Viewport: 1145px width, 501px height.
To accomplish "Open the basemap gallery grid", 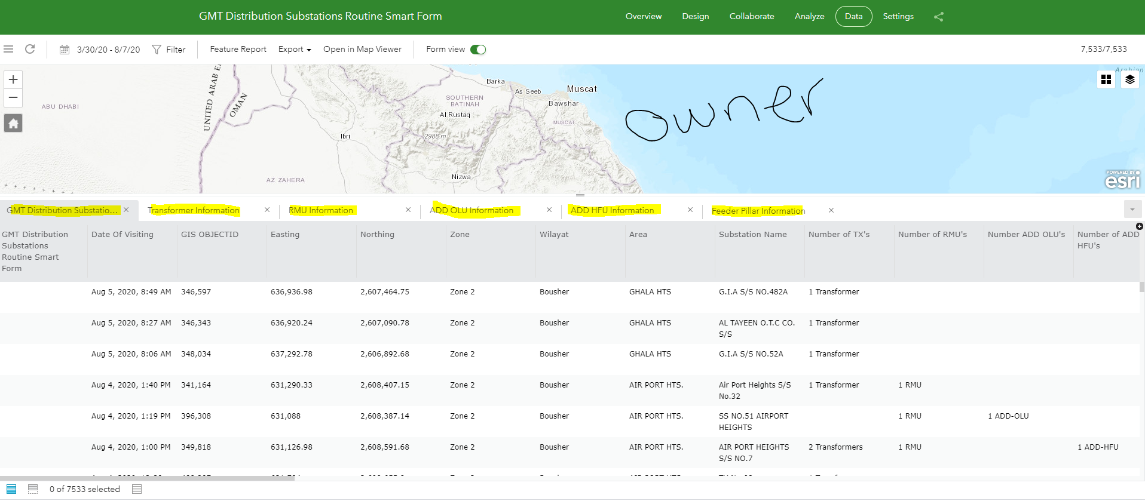I will coord(1106,79).
